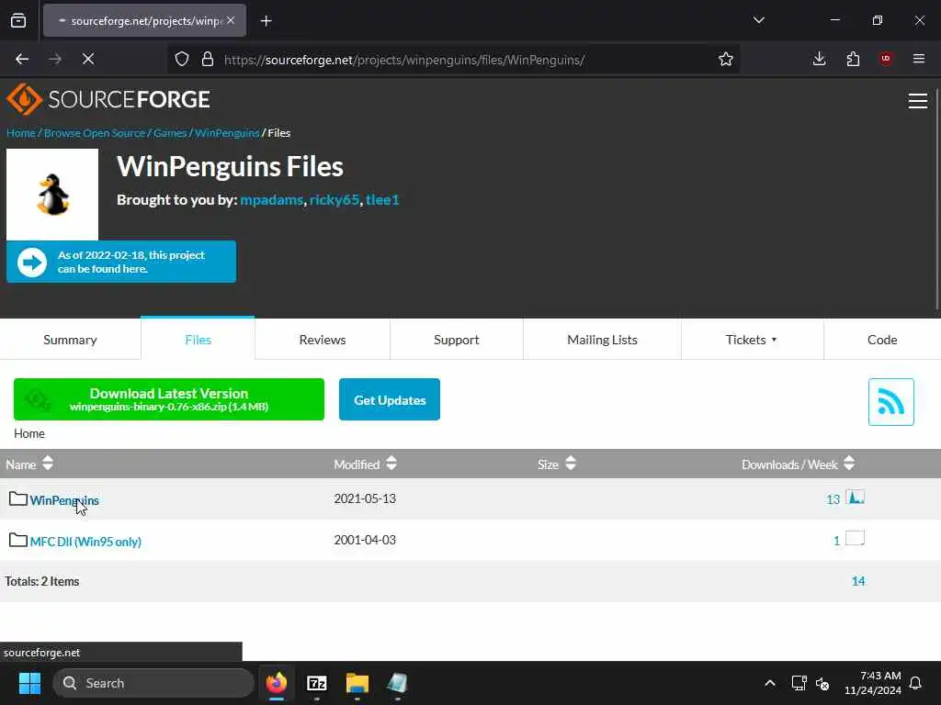Screen dimensions: 941x705
Task: Click the WinPenguins breadcrumb link
Action: pyautogui.click(x=227, y=132)
